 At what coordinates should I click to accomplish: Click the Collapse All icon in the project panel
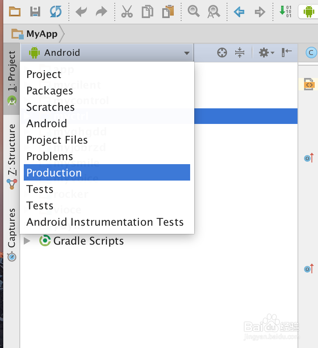pyautogui.click(x=240, y=53)
